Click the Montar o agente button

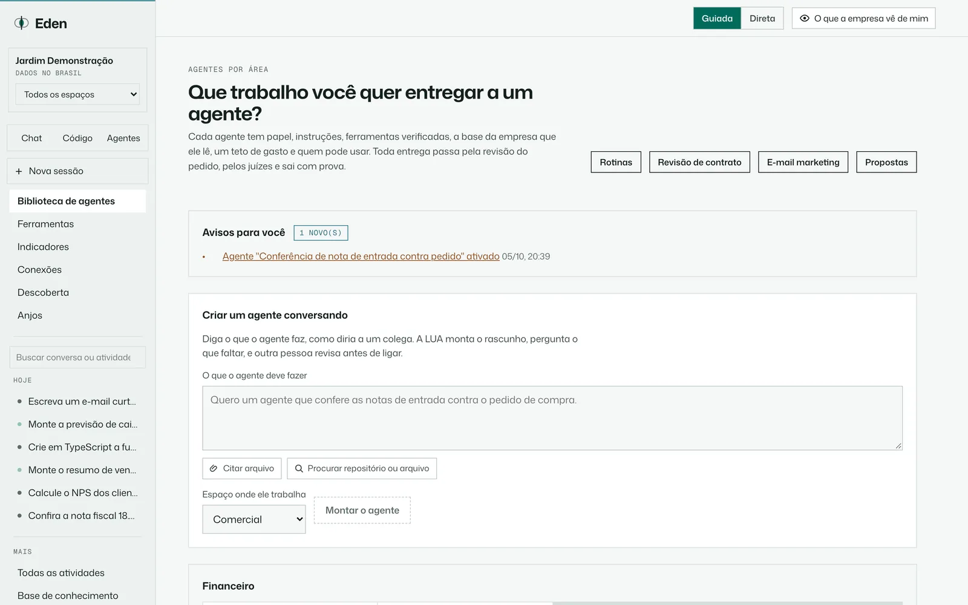tap(362, 511)
